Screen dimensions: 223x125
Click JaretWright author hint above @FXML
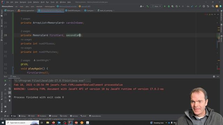42,60
